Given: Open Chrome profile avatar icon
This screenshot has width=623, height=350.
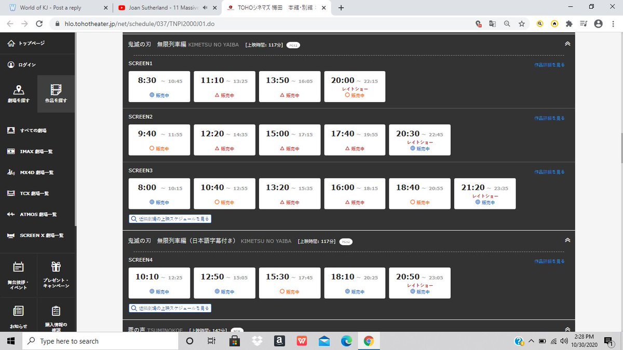Looking at the screenshot, I should (598, 24).
